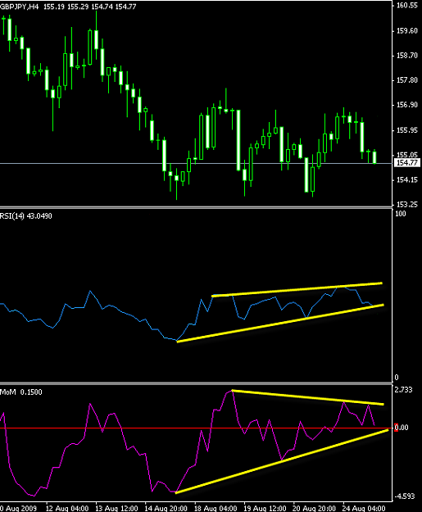Click the 12 Aug 04:00 time label

coord(67,509)
